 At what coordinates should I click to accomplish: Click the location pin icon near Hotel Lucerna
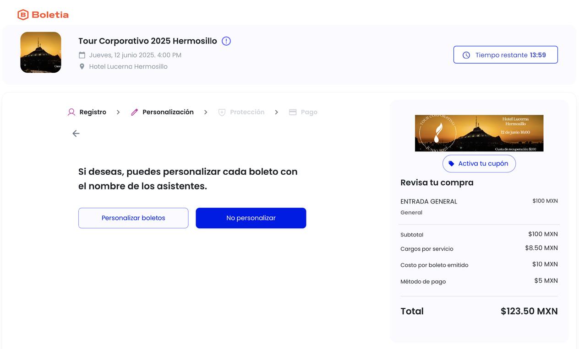pos(82,66)
